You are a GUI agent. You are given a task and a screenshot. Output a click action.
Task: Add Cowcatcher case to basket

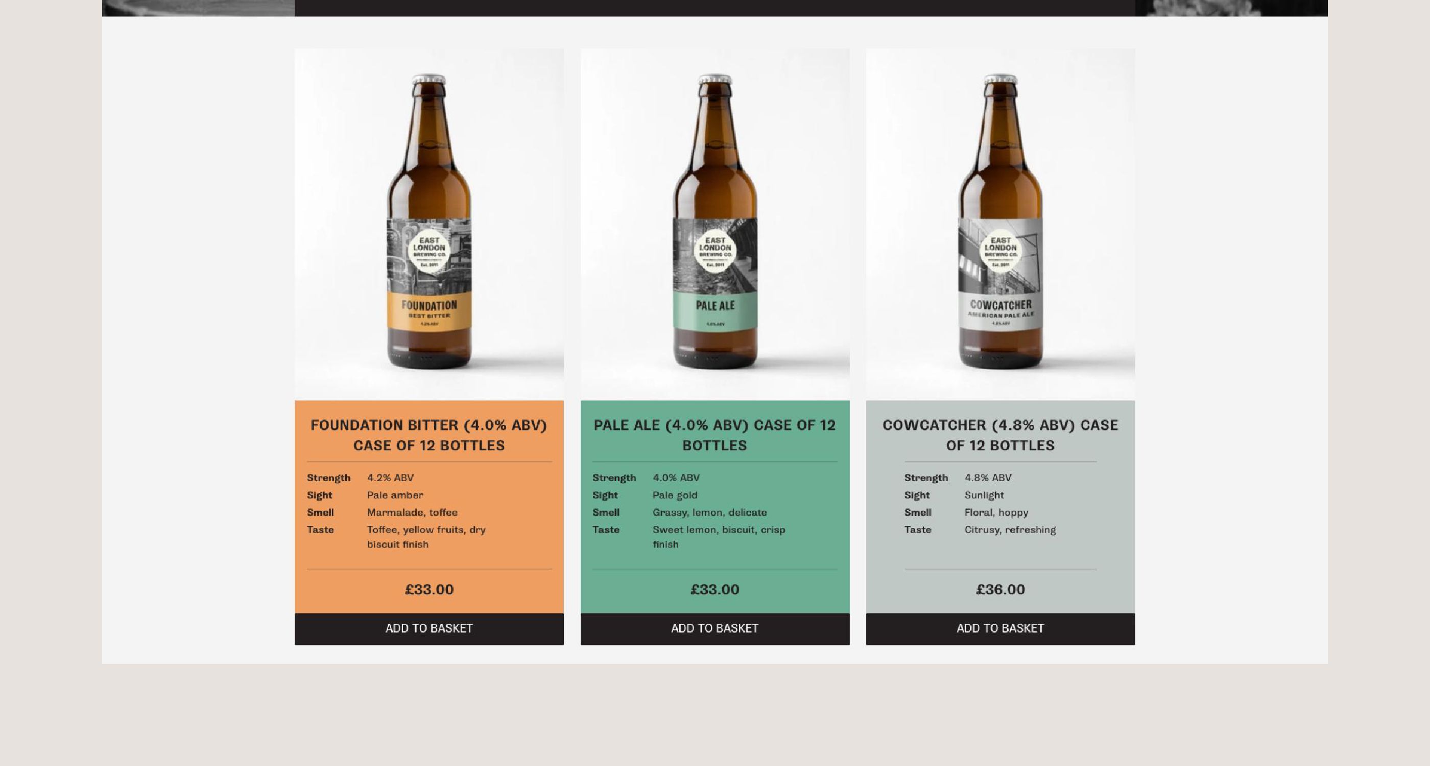[x=1000, y=628]
